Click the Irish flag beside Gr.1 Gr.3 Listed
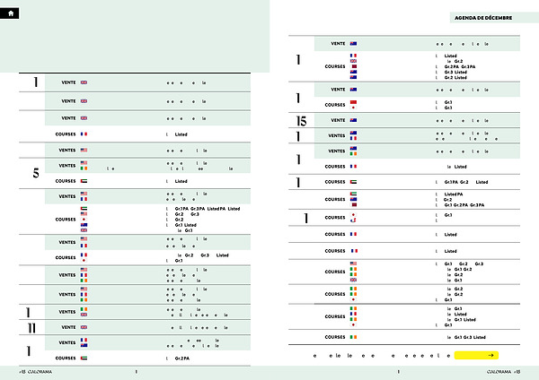 [354, 337]
